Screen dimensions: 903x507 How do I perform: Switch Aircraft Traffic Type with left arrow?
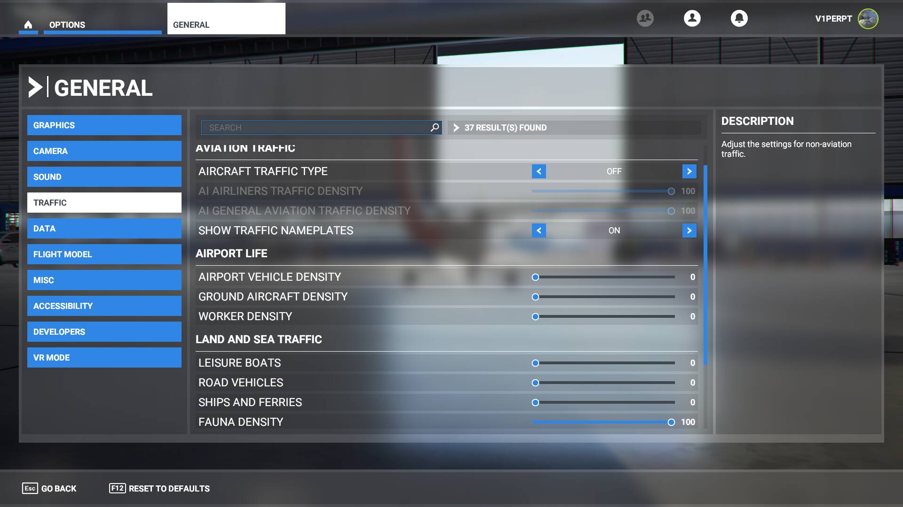point(539,171)
